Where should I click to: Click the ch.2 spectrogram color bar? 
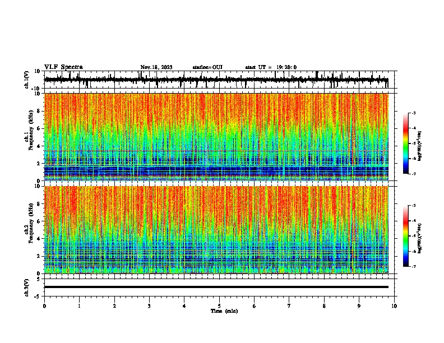coord(406,236)
